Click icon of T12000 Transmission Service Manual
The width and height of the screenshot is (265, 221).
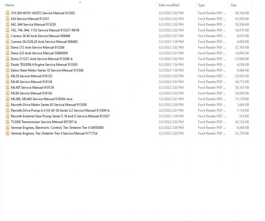click(8, 122)
